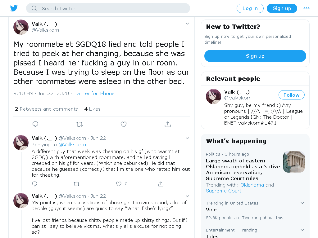Reply to the first thread reply

35,184
